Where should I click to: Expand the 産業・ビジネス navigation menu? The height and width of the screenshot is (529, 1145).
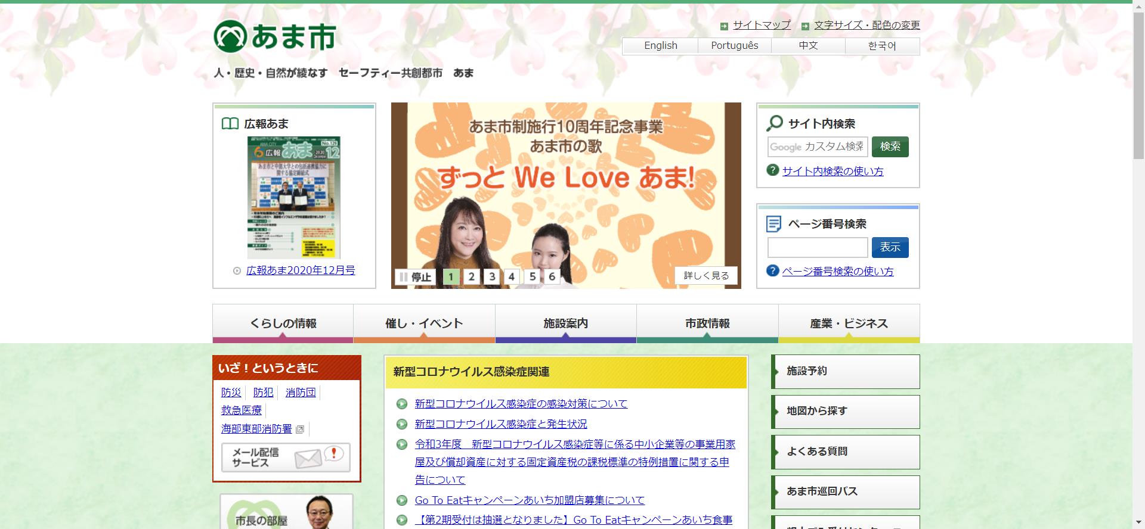coord(848,323)
